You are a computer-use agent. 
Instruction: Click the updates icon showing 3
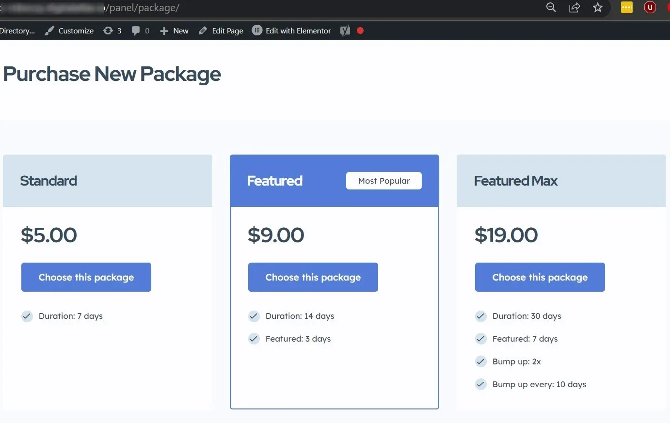[112, 31]
